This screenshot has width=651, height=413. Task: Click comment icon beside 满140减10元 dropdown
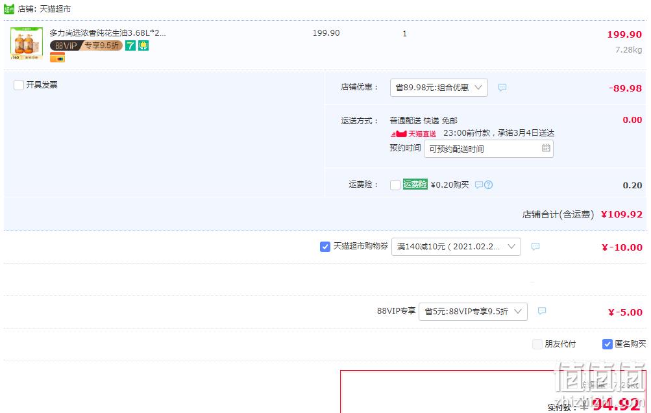pyautogui.click(x=535, y=246)
